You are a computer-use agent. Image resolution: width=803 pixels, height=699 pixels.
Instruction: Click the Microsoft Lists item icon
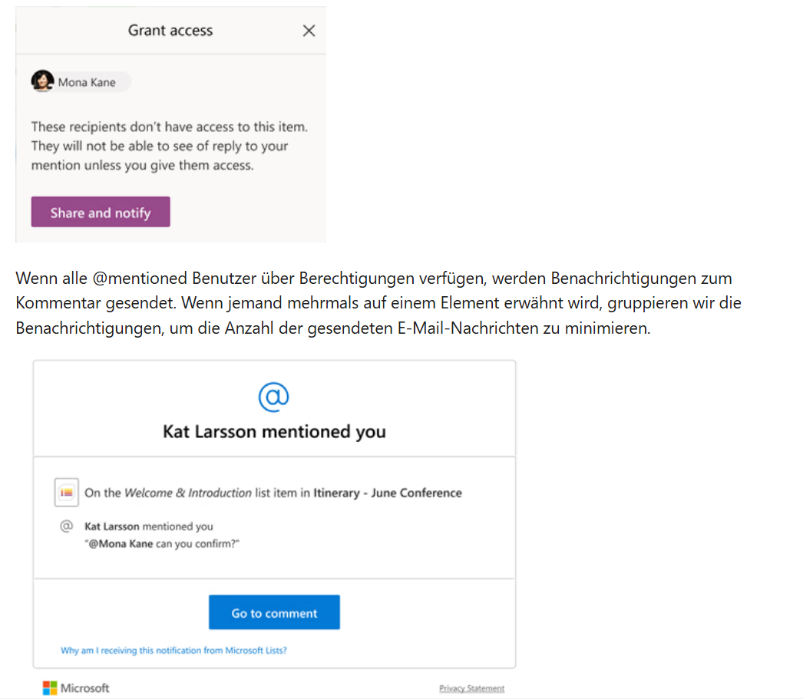click(67, 493)
